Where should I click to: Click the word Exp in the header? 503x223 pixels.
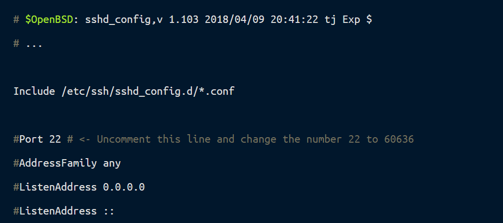pyautogui.click(x=351, y=20)
